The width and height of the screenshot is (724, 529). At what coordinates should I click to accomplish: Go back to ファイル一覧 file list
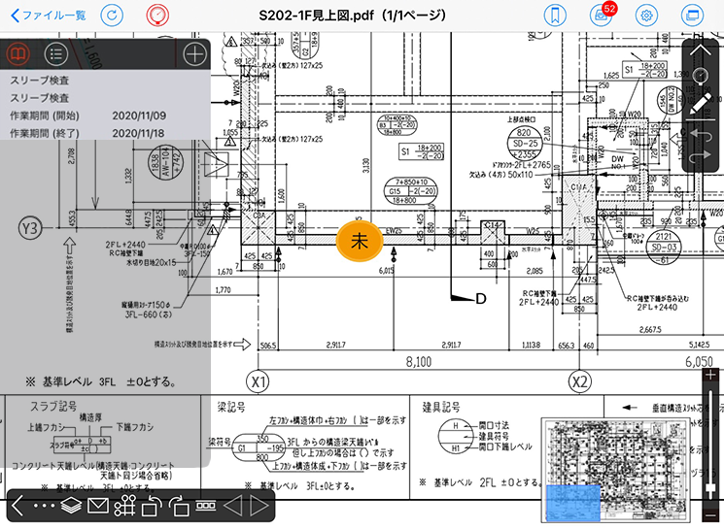pos(49,16)
